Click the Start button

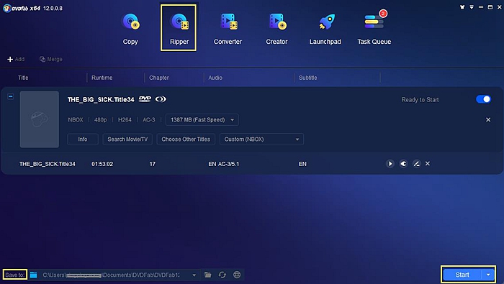[462, 275]
